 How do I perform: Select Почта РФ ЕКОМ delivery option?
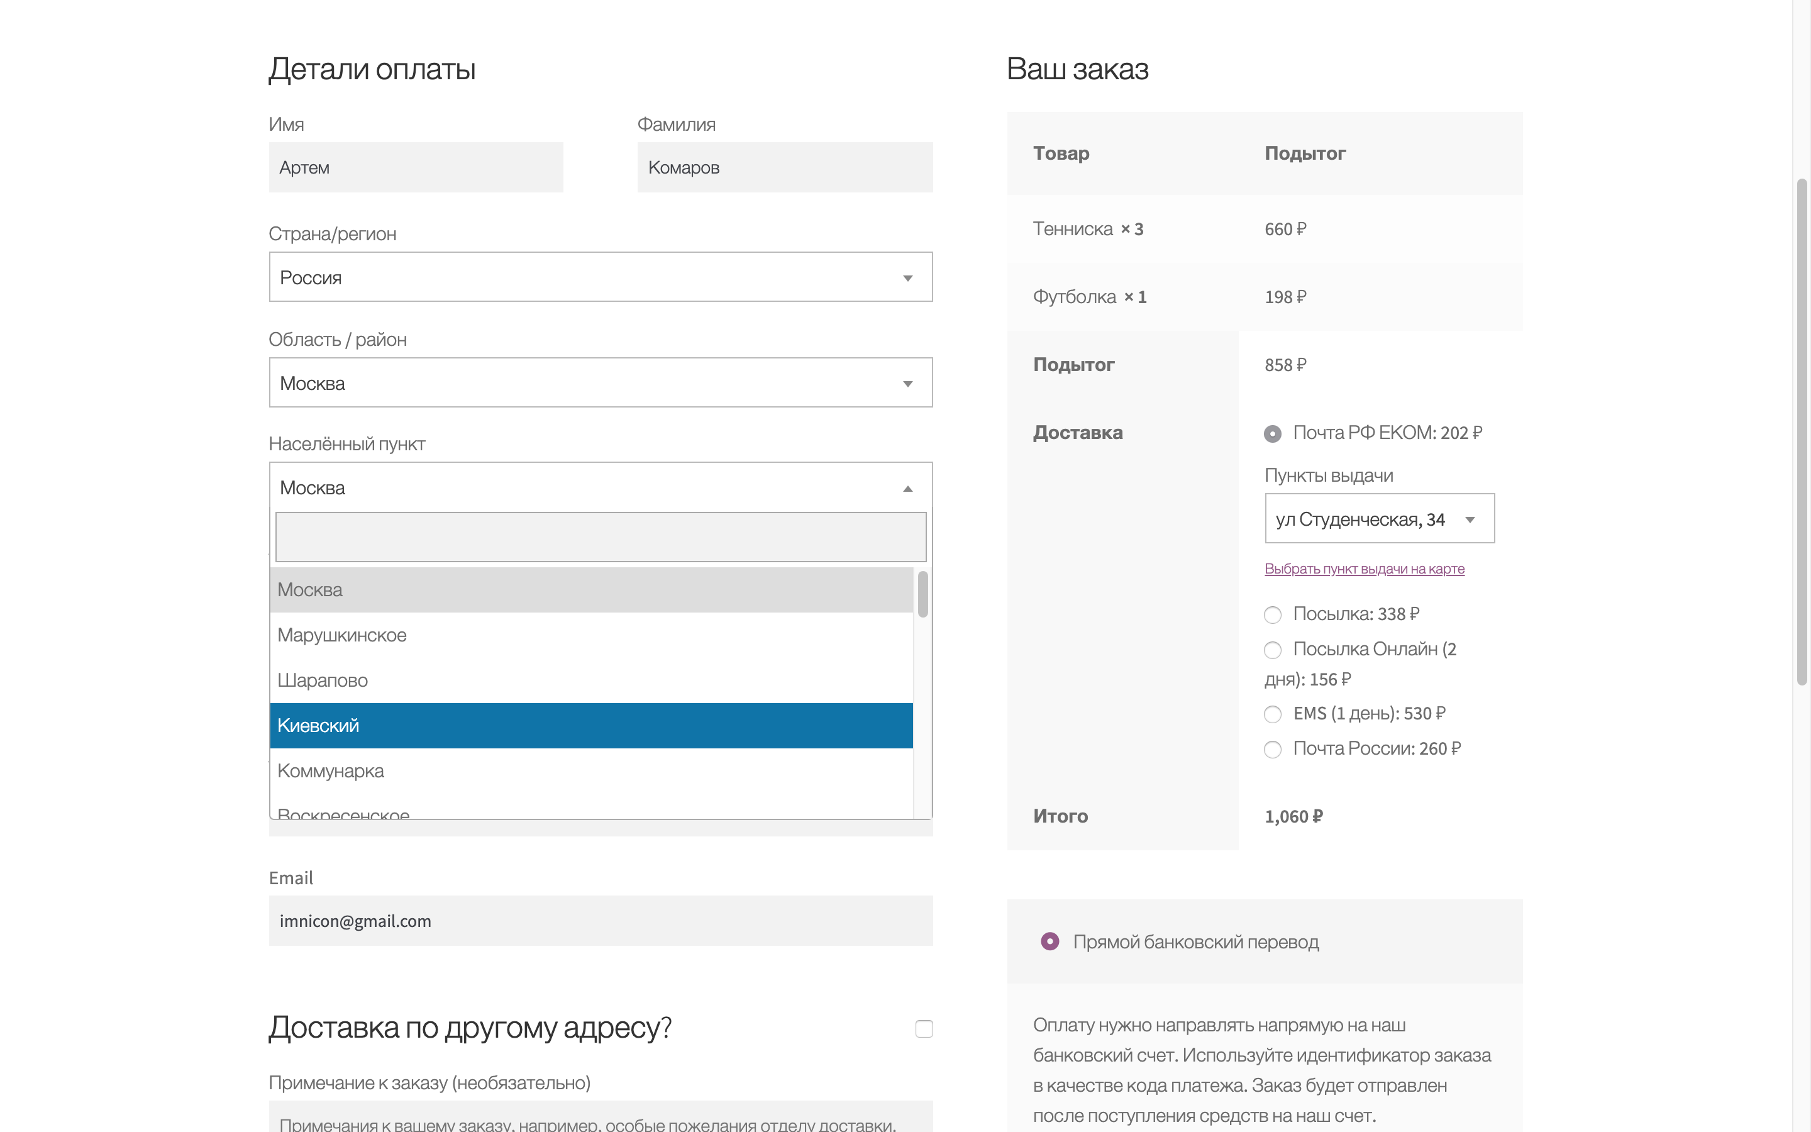(x=1272, y=433)
